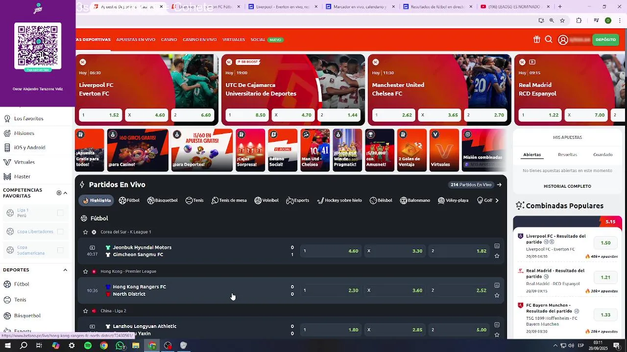
Task: Open the ¡Cajas Sorpresa! promo tile
Action: tap(250, 150)
